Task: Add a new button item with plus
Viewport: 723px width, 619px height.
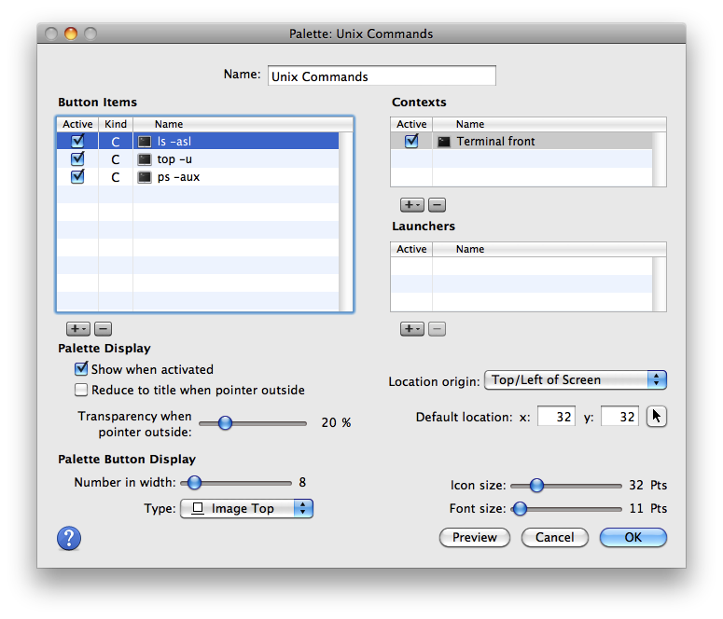Action: coord(78,329)
